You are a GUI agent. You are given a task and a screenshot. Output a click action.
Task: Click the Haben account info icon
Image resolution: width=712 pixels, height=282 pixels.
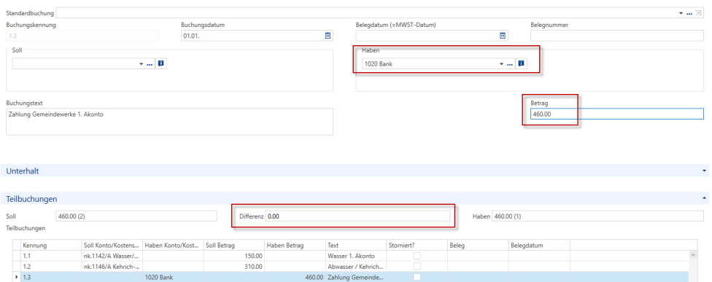pos(522,64)
